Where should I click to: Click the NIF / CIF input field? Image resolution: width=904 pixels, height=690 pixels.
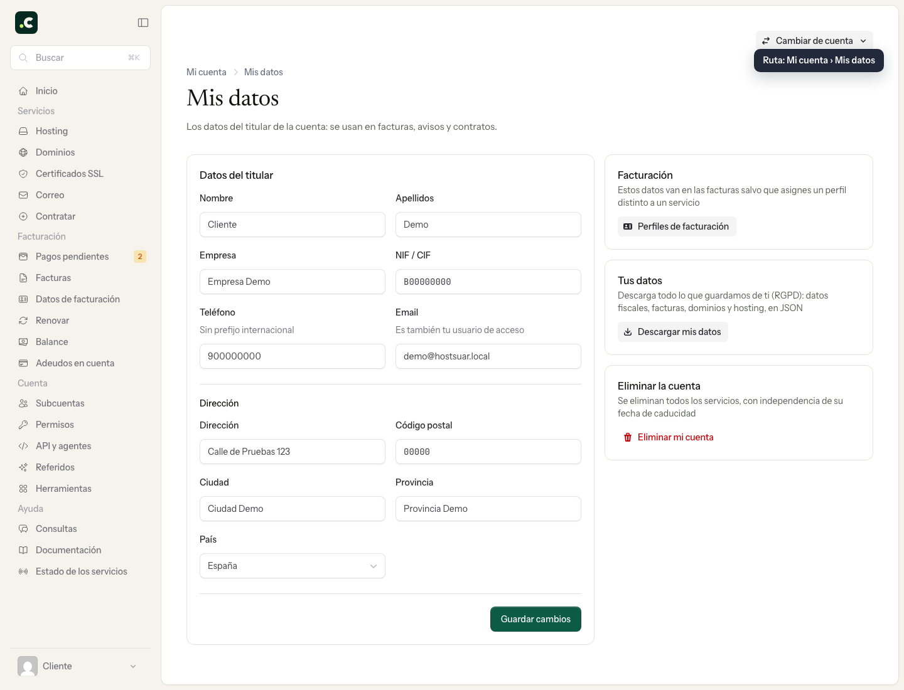(488, 282)
